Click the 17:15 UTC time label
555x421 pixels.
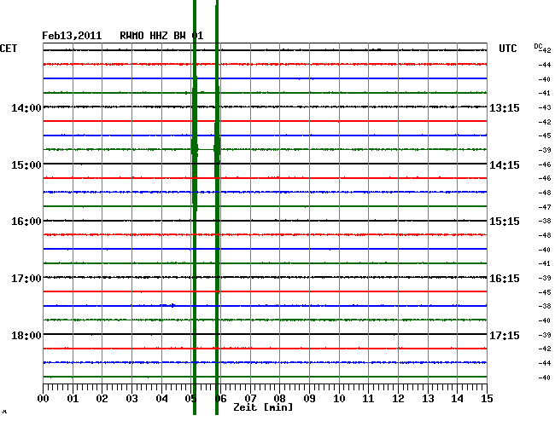[x=505, y=335]
